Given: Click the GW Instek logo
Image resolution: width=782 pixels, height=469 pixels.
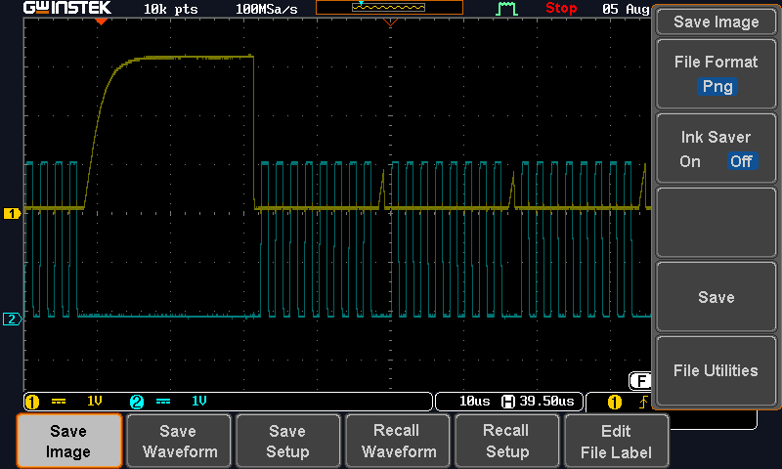Looking at the screenshot, I should 67,8.
